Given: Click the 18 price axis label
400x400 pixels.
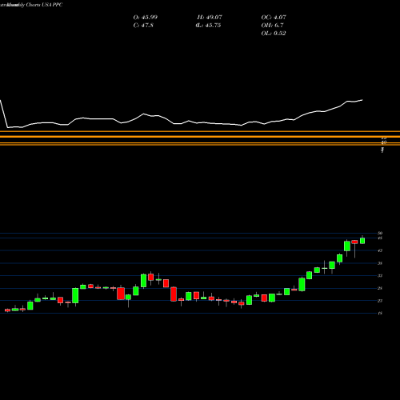Looking at the screenshot, I should click(380, 314).
